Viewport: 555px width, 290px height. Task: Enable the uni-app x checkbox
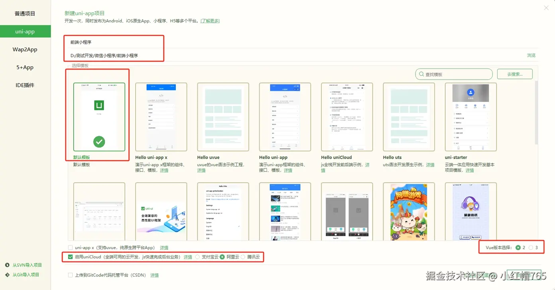coord(71,247)
